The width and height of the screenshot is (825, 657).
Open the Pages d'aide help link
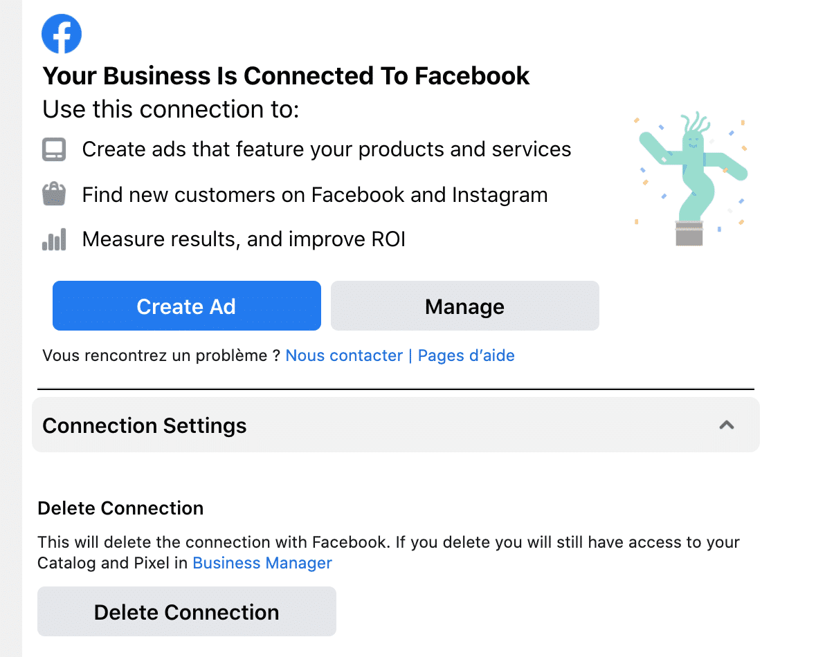tap(466, 355)
